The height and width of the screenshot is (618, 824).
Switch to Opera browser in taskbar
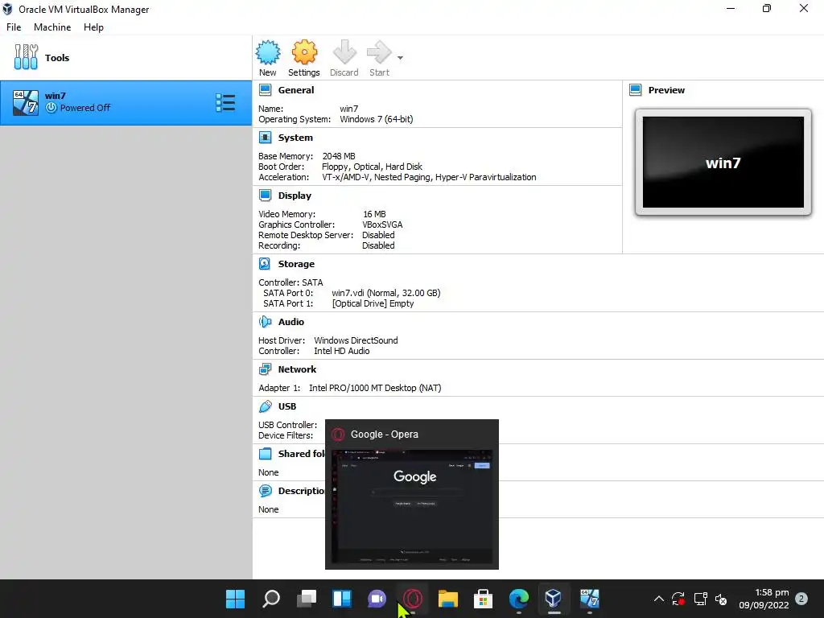[x=413, y=599]
